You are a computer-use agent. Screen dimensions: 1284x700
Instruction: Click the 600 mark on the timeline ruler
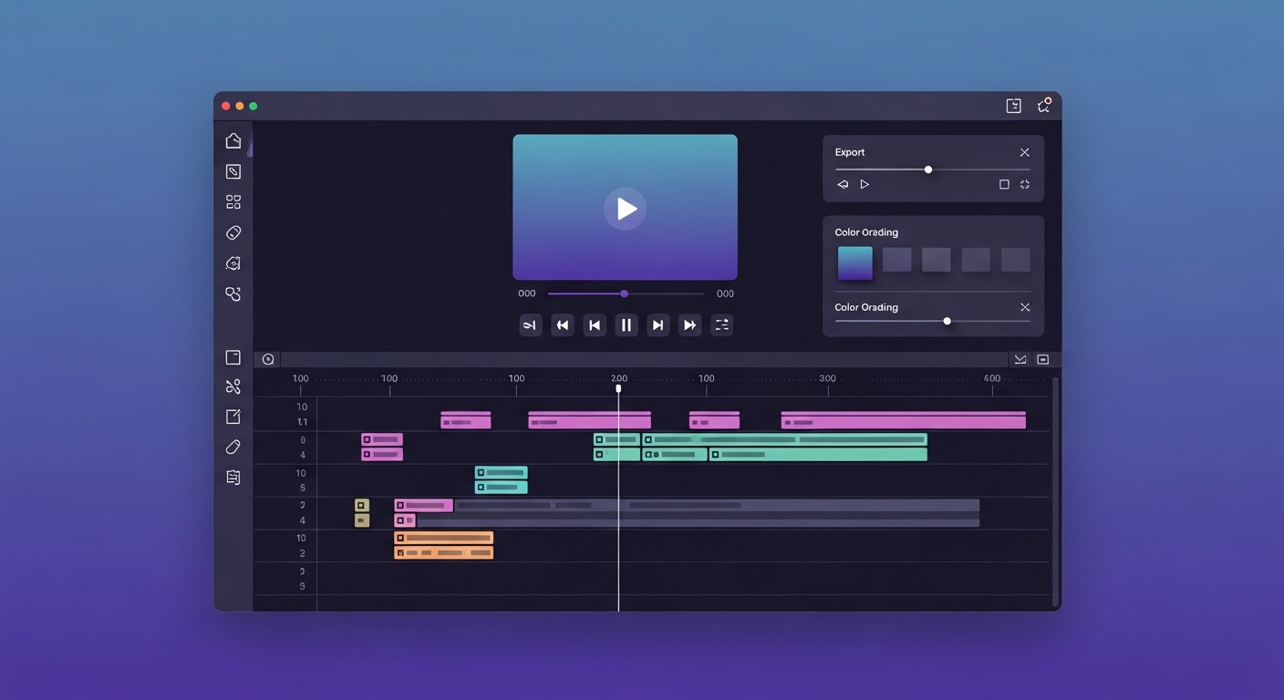992,378
